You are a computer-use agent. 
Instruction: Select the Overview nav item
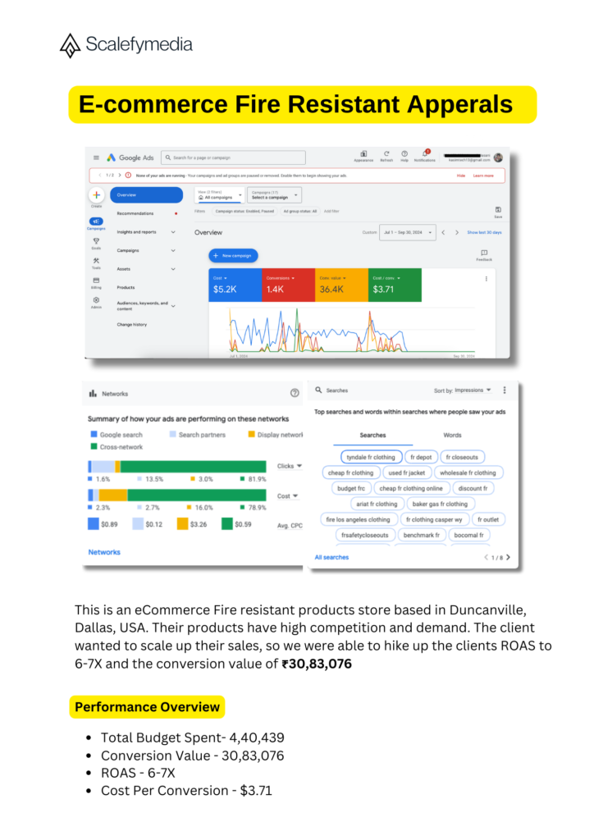(146, 195)
